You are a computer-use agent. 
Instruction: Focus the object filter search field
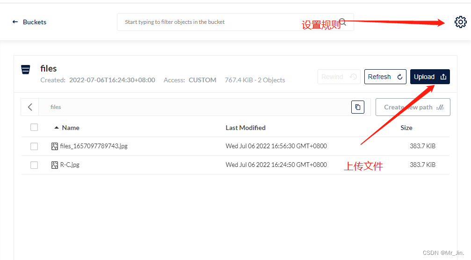tap(235, 22)
